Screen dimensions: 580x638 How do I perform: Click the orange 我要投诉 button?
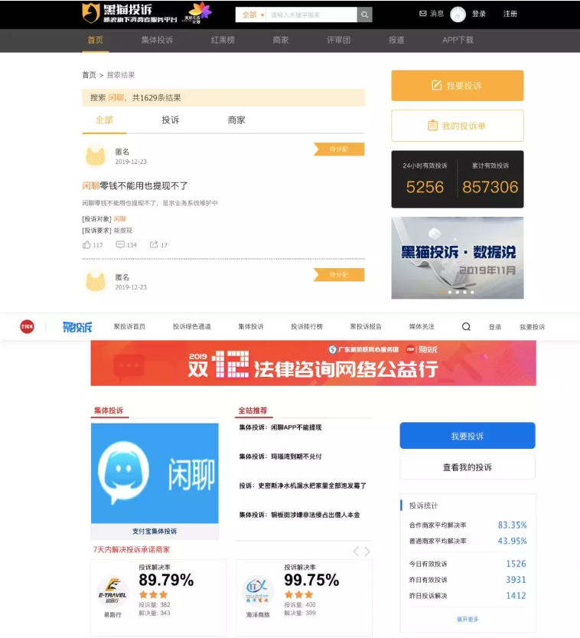458,86
